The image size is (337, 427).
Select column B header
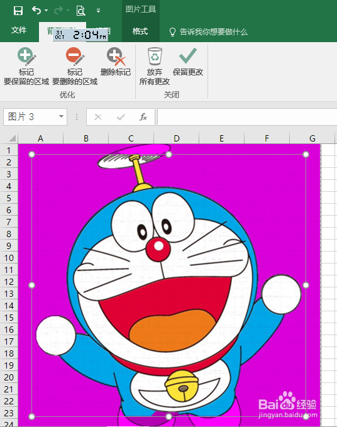tap(86, 138)
